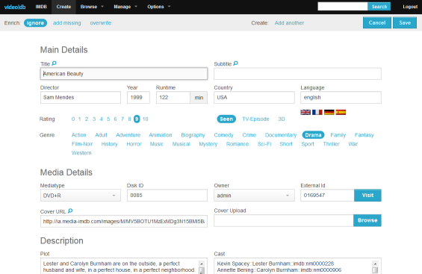Screen dimensions: 422x274
Task: Open the Options menu
Action: [159, 7]
